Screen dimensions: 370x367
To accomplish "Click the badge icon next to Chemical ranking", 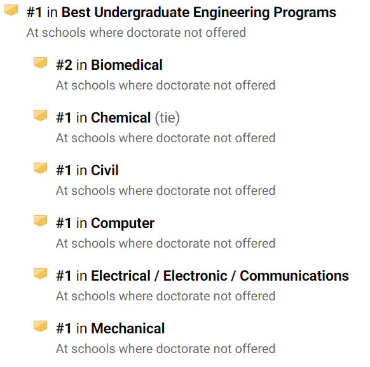I will pos(40,116).
